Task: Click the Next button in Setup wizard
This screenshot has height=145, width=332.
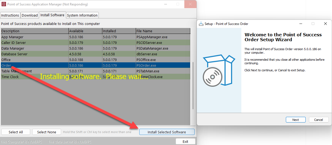Action: 296,120
